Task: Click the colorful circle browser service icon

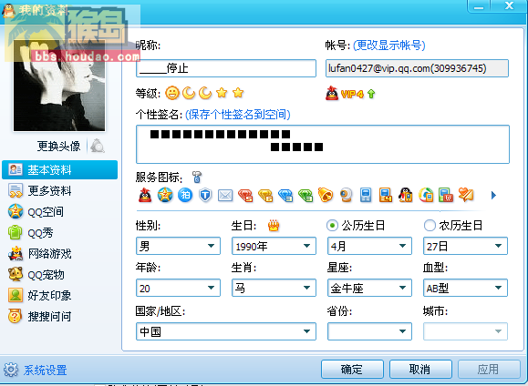Action: pyautogui.click(x=426, y=195)
